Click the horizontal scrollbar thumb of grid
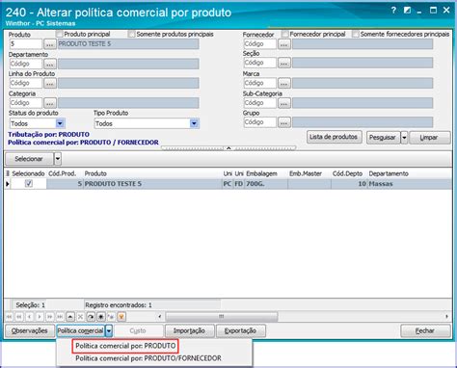 (x=221, y=317)
